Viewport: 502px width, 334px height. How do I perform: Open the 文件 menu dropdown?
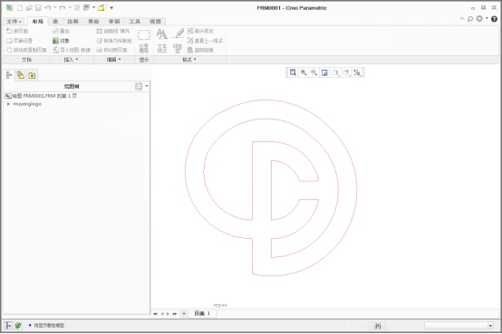click(x=14, y=22)
